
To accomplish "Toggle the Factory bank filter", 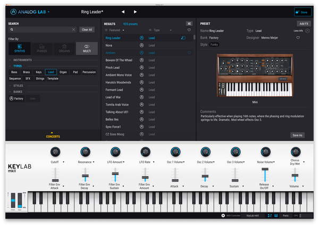I will [16, 98].
